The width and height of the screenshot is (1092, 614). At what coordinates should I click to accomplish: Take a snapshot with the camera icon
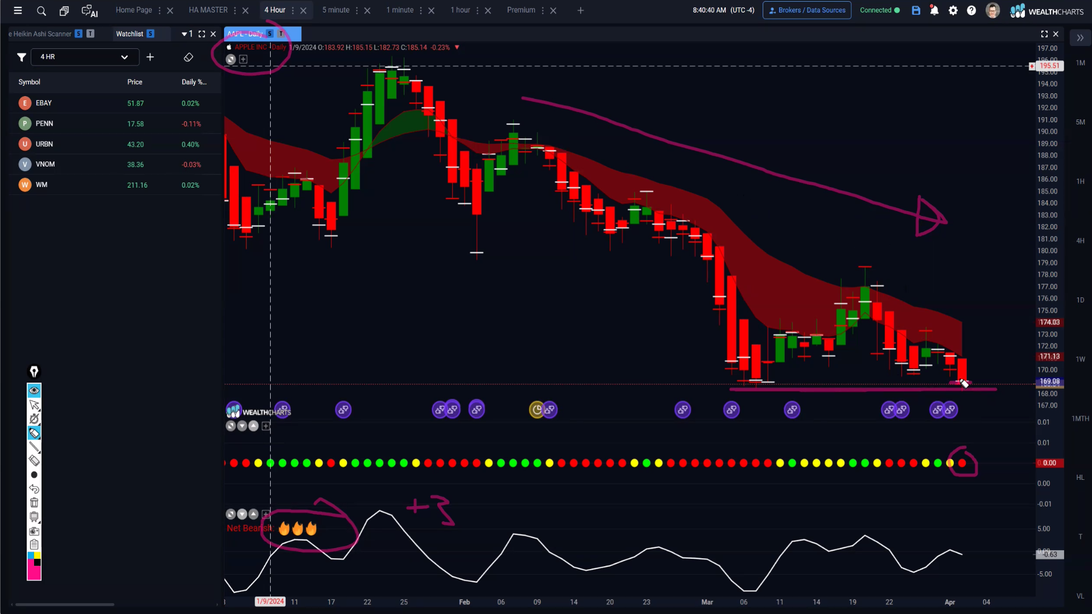click(x=34, y=531)
